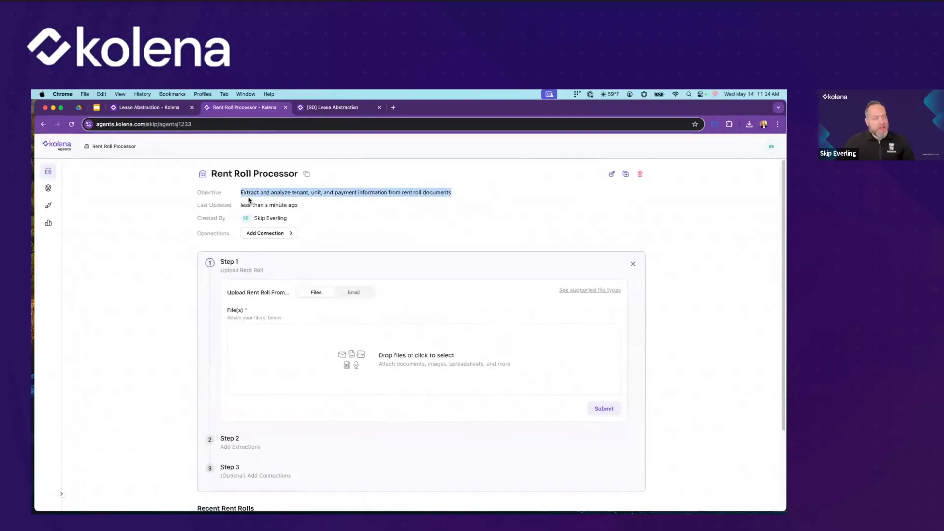The width and height of the screenshot is (944, 531).
Task: Click the Drop files or click to select area
Action: click(x=424, y=359)
